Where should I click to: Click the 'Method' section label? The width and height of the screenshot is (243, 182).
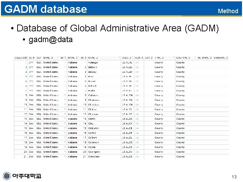coord(228,11)
